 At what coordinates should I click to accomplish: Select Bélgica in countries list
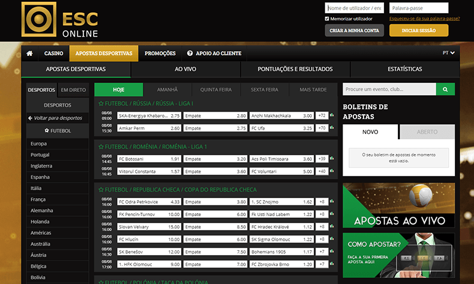(58, 267)
